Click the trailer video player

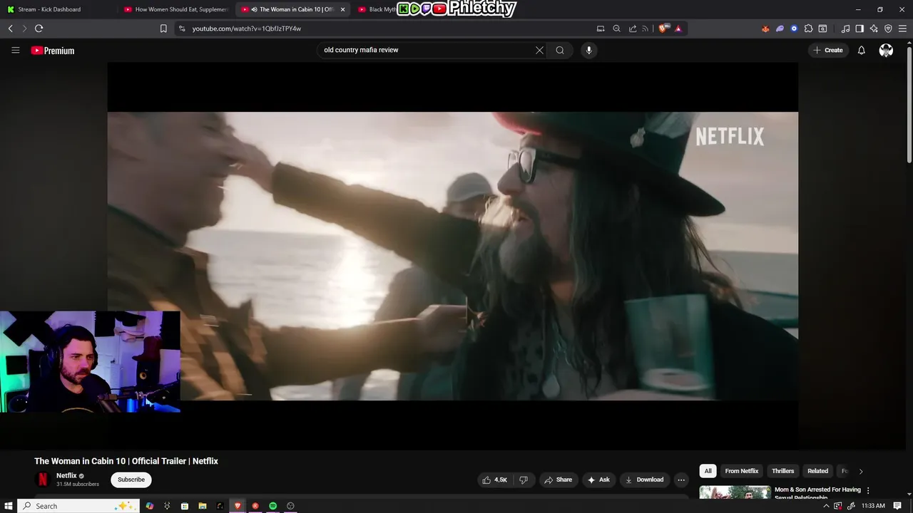point(453,256)
